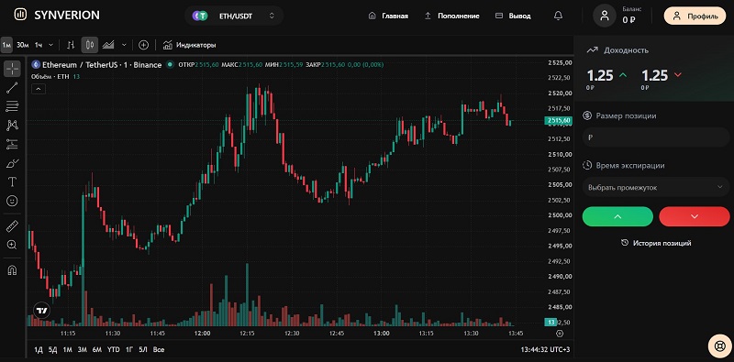Select the XABCD pattern tool
This screenshot has height=362, width=734.
point(13,125)
